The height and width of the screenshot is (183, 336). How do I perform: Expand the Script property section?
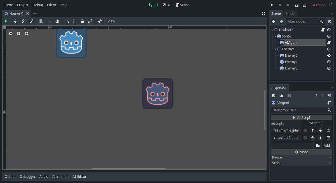point(301,163)
